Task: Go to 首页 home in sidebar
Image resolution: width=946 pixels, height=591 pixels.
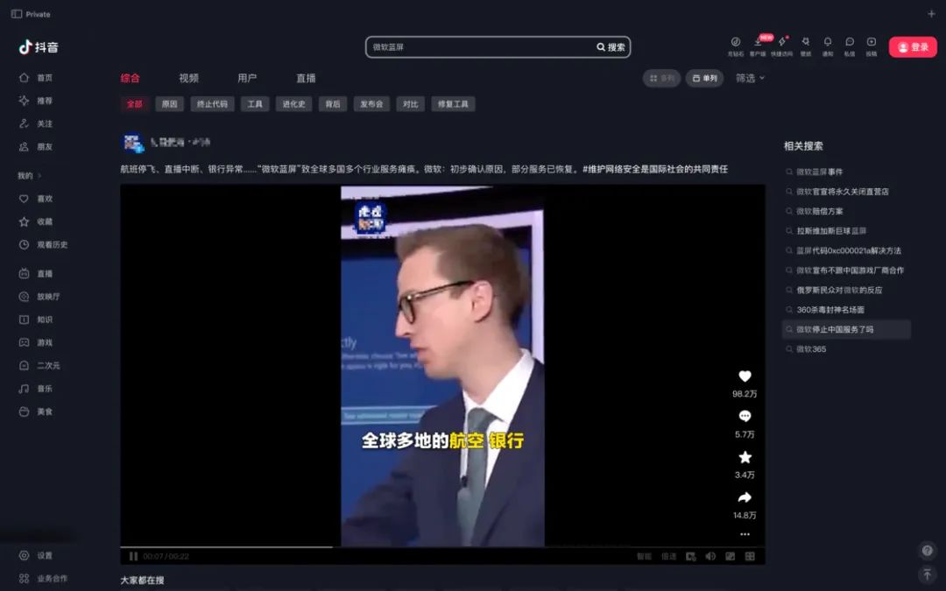Action: [36, 78]
